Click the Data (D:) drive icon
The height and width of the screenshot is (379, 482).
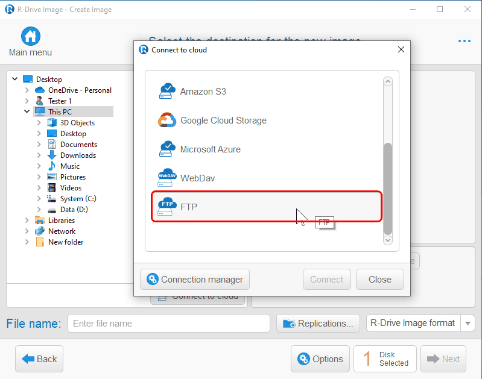point(52,210)
